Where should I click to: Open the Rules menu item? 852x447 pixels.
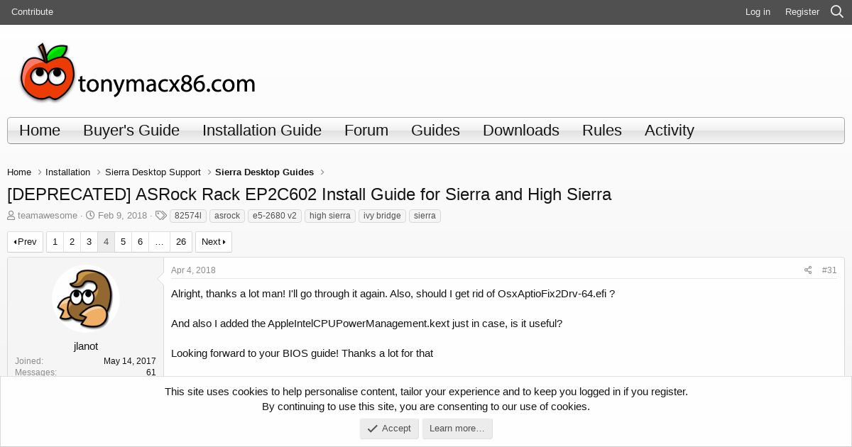(x=602, y=131)
